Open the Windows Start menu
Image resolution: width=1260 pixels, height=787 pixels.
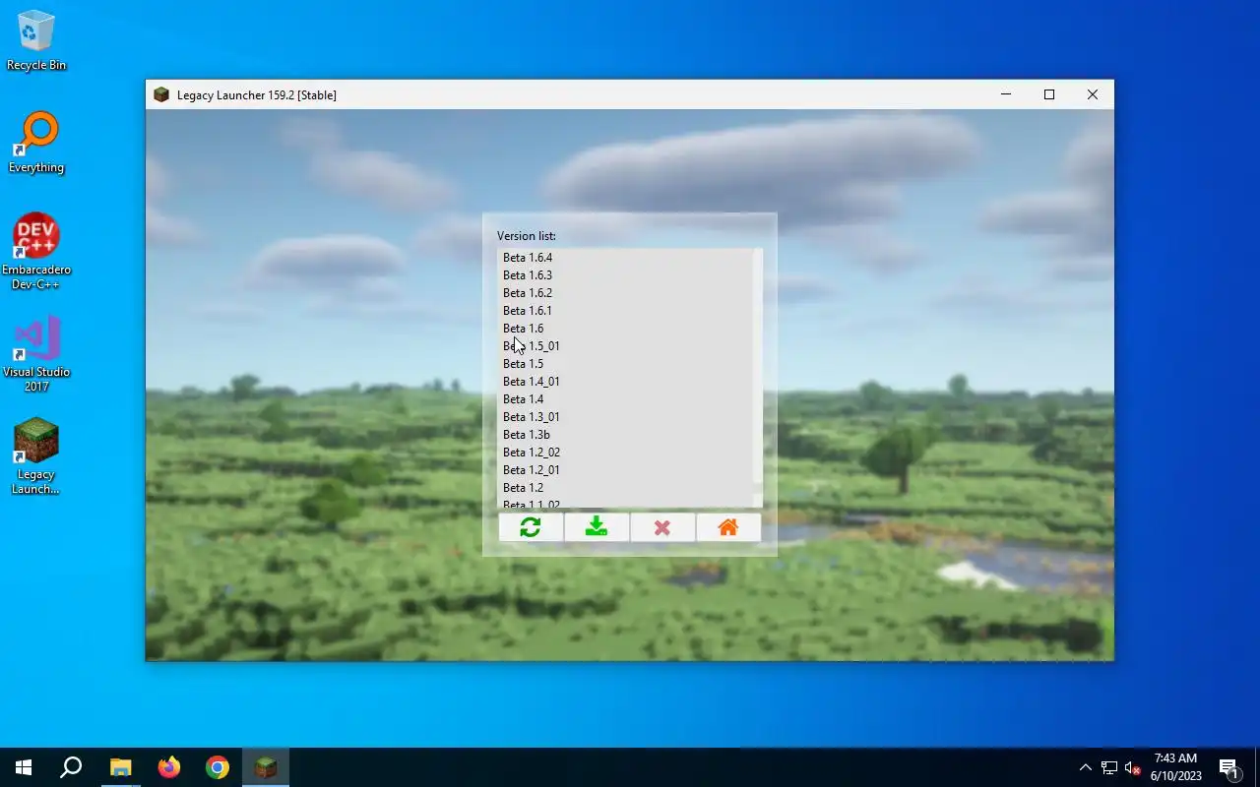(x=24, y=767)
